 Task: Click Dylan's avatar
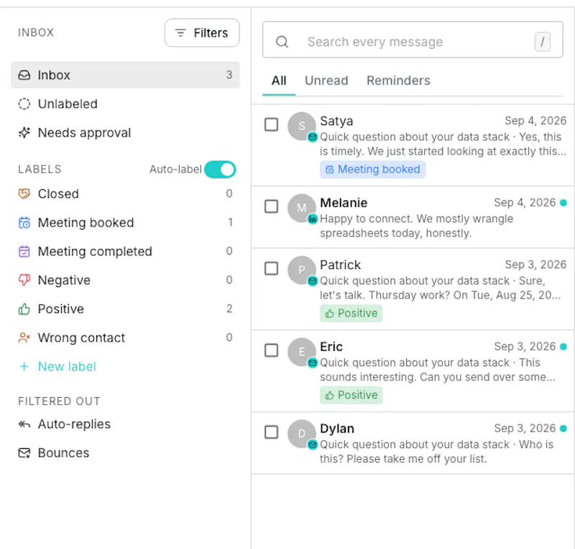301,434
